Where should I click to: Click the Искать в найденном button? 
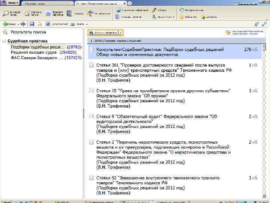tap(103, 33)
